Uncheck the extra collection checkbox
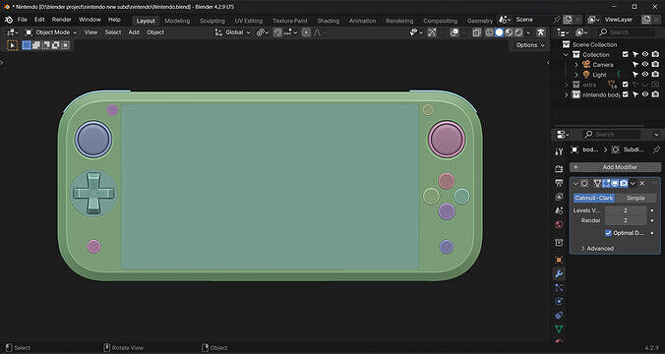The width and height of the screenshot is (665, 354). pyautogui.click(x=625, y=85)
